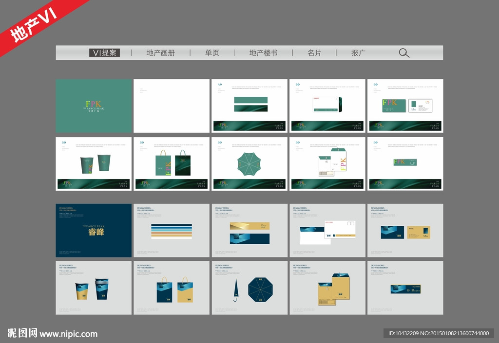The height and width of the screenshot is (343, 499).
Task: Click the magnifying glass search icon
Action: 404,53
